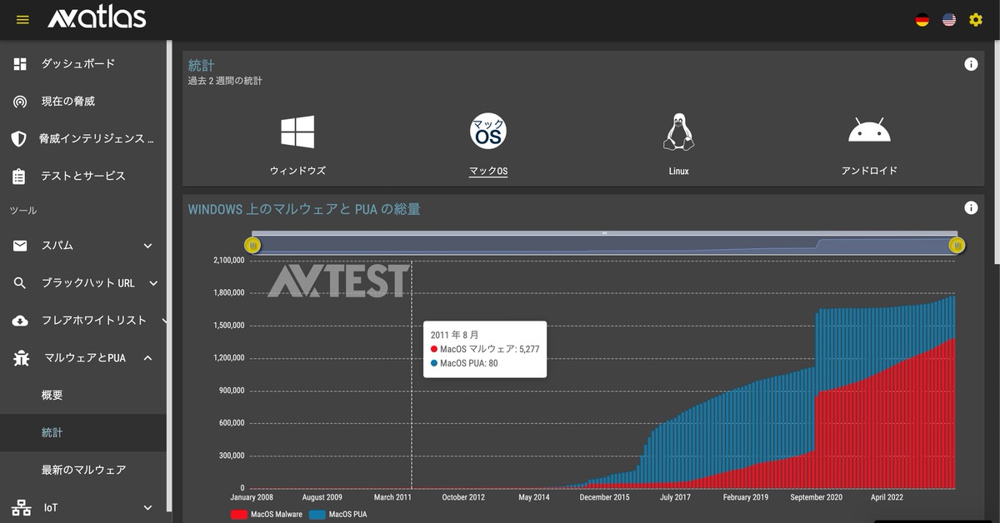Click the December 2015 axis label
Viewport: 1000px width, 523px height.
click(x=605, y=498)
